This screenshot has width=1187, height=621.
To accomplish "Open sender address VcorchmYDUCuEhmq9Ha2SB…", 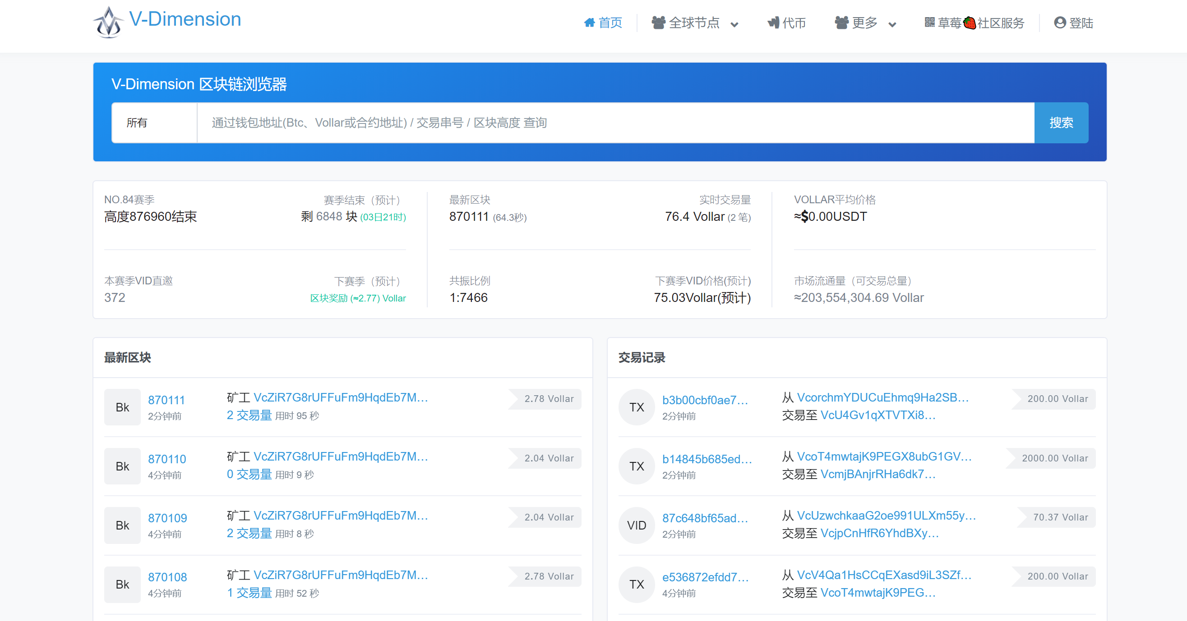I will (x=883, y=397).
